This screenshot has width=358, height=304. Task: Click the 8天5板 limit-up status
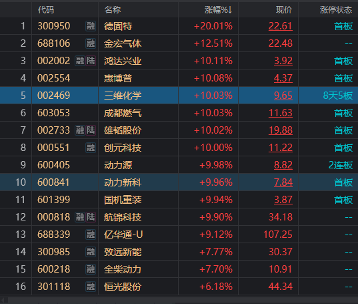[x=338, y=96]
